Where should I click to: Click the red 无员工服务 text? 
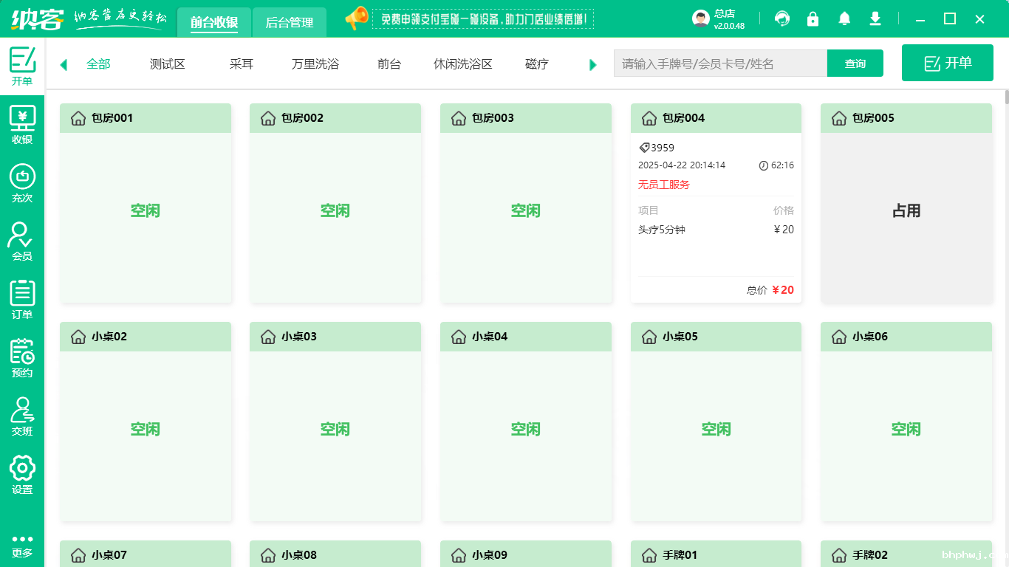click(664, 185)
